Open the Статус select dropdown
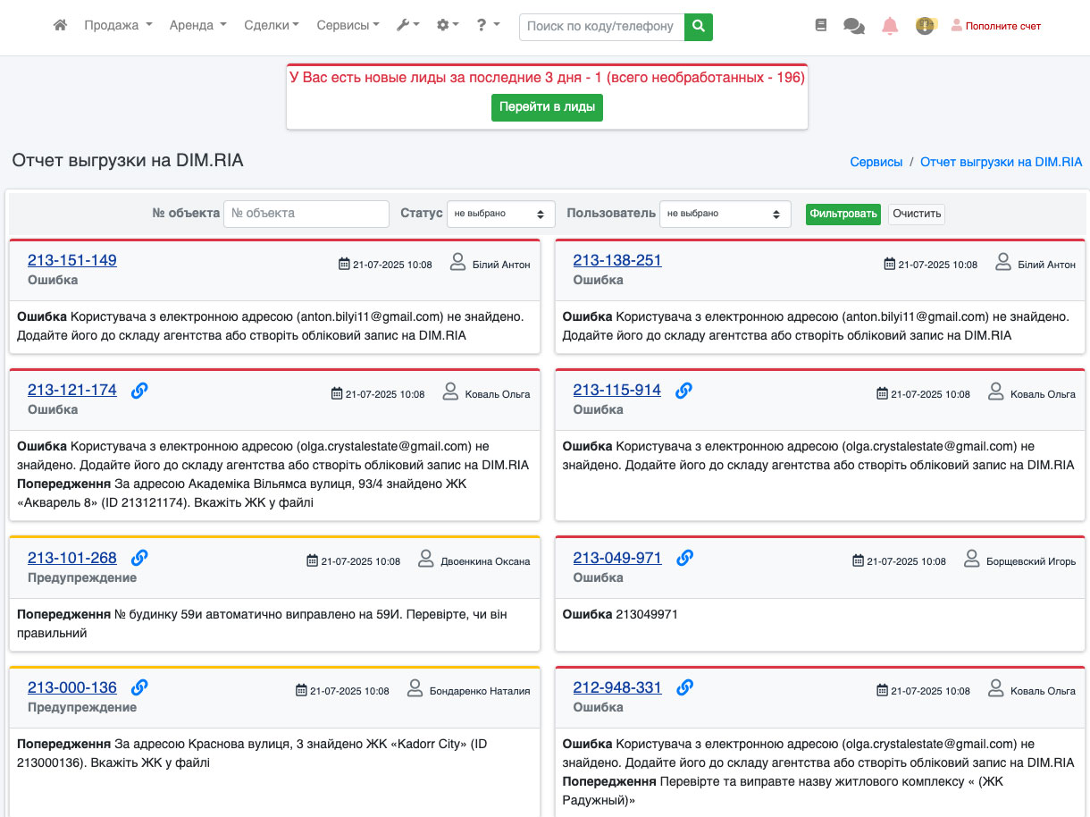Viewport: 1090px width, 817px height. tap(500, 215)
